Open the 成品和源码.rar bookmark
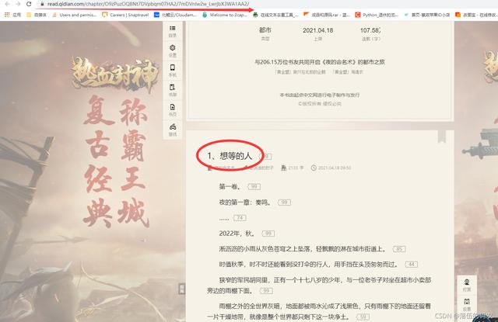498x322 pixels. coord(327,15)
